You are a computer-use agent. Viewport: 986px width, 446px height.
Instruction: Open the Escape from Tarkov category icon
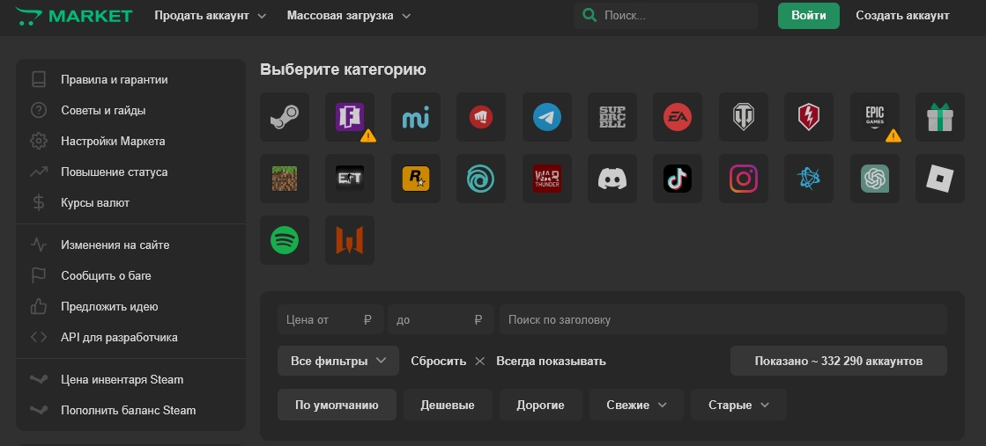350,179
